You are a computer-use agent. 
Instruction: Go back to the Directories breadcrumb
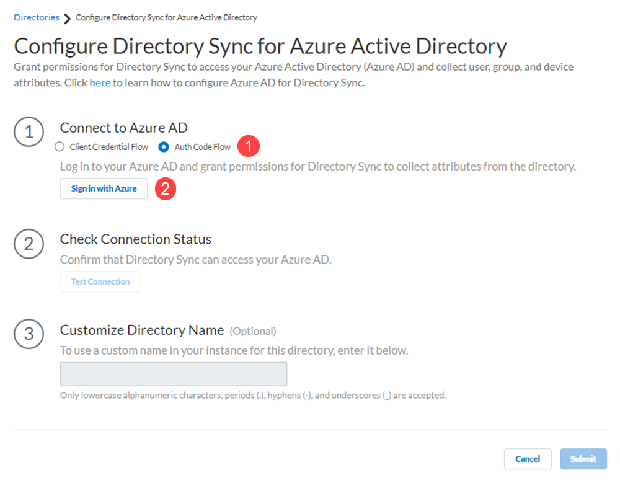37,17
